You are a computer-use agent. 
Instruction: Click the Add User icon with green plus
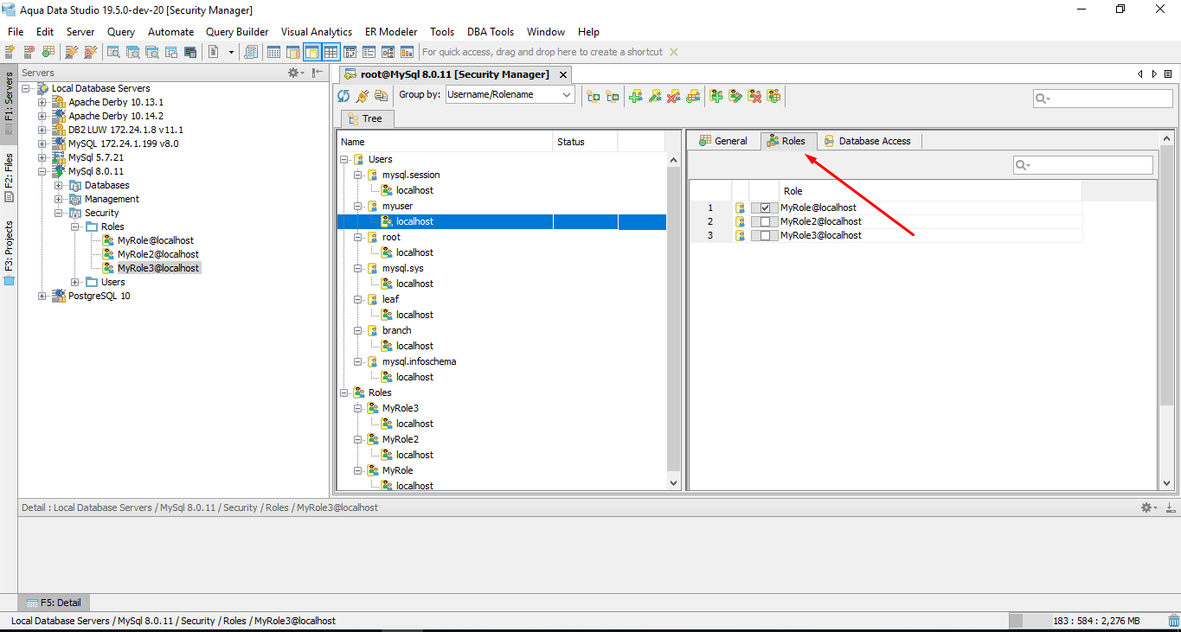tap(636, 95)
